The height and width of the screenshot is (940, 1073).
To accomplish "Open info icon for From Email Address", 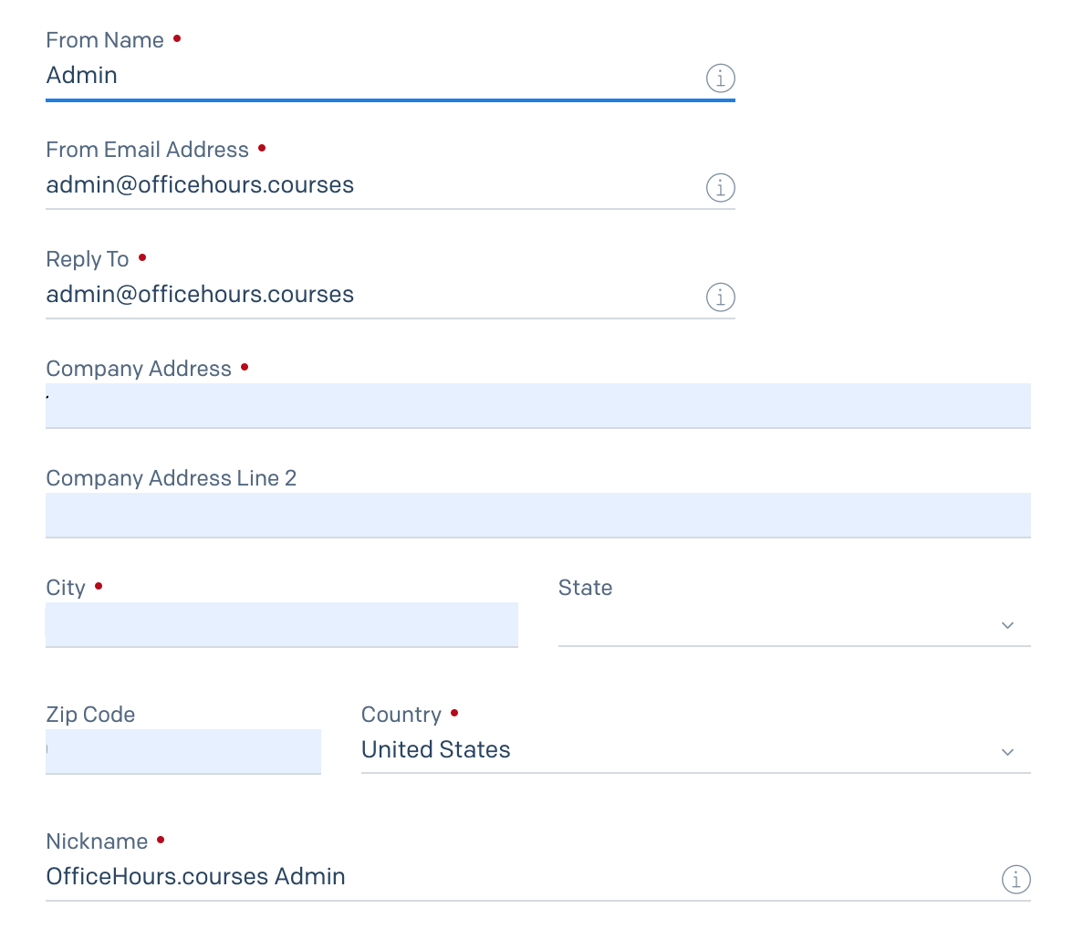I will click(720, 188).
